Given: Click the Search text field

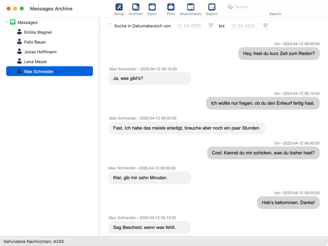Looking at the screenshot, I should click(x=275, y=7).
